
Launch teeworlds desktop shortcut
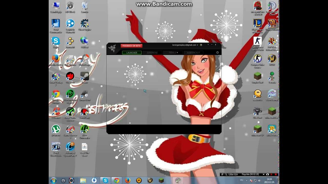258,96
